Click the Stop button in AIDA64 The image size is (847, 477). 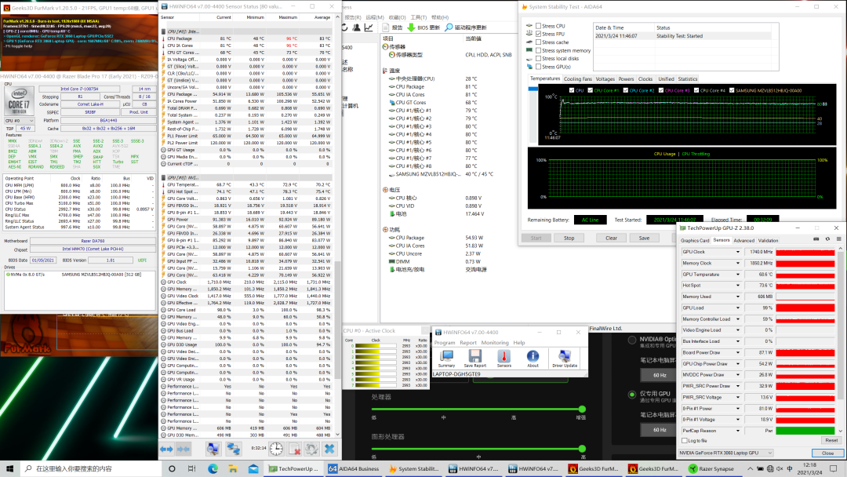point(569,238)
